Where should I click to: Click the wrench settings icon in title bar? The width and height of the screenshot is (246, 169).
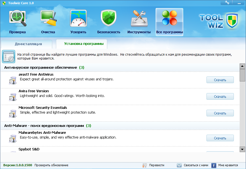pos(227,2)
